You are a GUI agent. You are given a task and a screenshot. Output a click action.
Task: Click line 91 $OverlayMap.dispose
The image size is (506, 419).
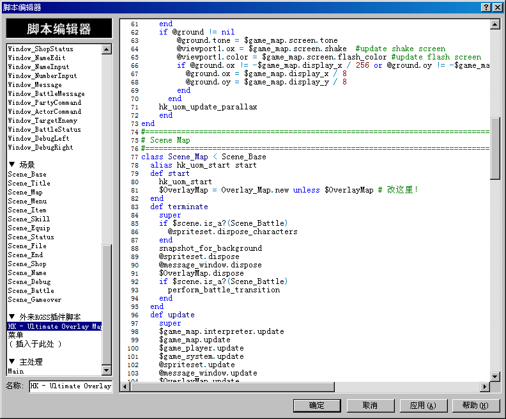pyautogui.click(x=201, y=273)
